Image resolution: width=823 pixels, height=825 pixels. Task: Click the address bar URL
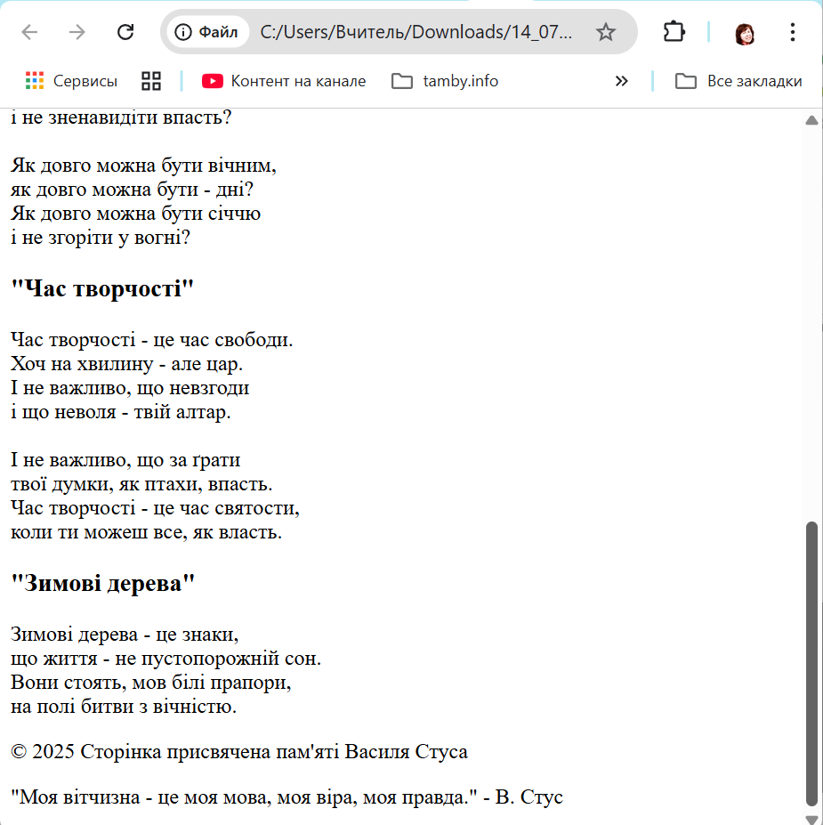[x=416, y=33]
